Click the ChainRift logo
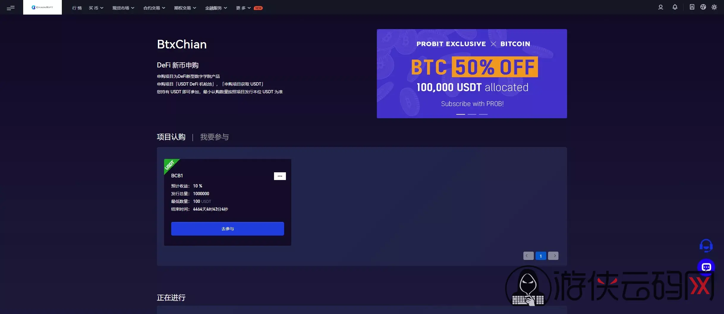This screenshot has height=314, width=724. tap(43, 7)
